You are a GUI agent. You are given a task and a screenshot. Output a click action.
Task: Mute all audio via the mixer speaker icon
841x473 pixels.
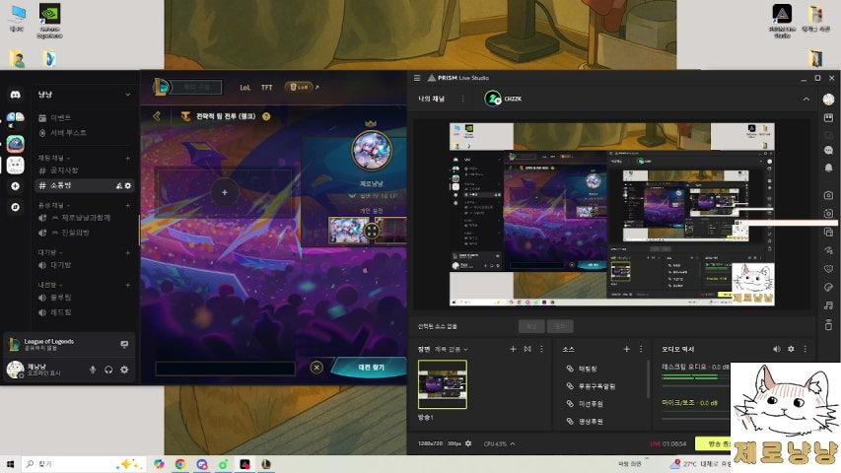(777, 349)
